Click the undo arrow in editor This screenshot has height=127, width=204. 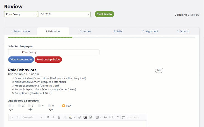click(x=11, y=117)
